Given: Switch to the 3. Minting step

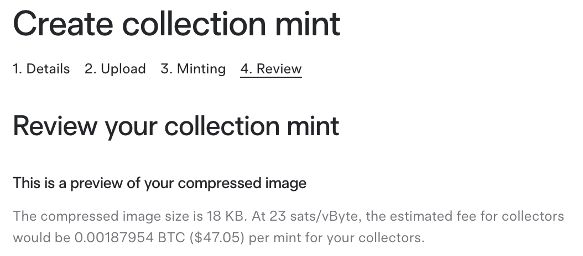Looking at the screenshot, I should [x=193, y=69].
